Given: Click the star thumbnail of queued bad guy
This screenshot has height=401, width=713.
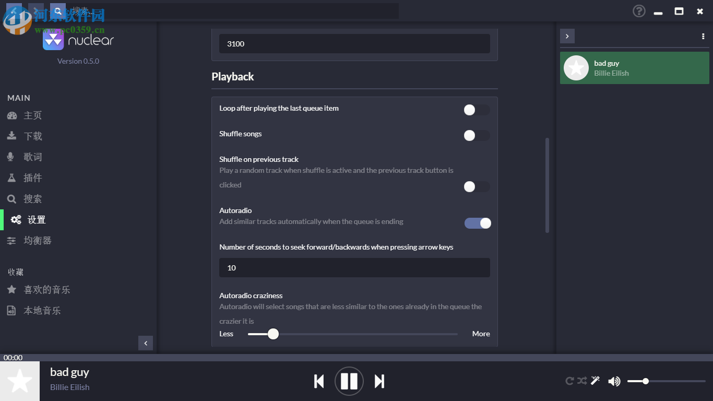Looking at the screenshot, I should (x=576, y=68).
